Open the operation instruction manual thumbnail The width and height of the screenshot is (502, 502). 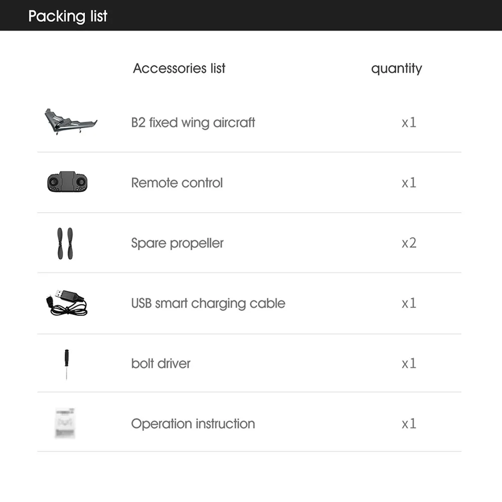pyautogui.click(x=66, y=424)
